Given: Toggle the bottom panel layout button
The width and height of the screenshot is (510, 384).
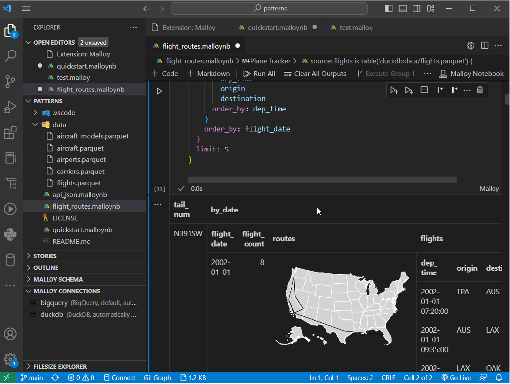Looking at the screenshot, I should [403, 8].
